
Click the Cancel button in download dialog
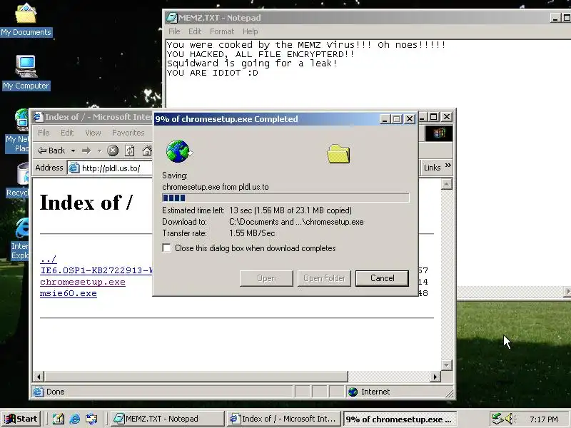click(x=382, y=278)
